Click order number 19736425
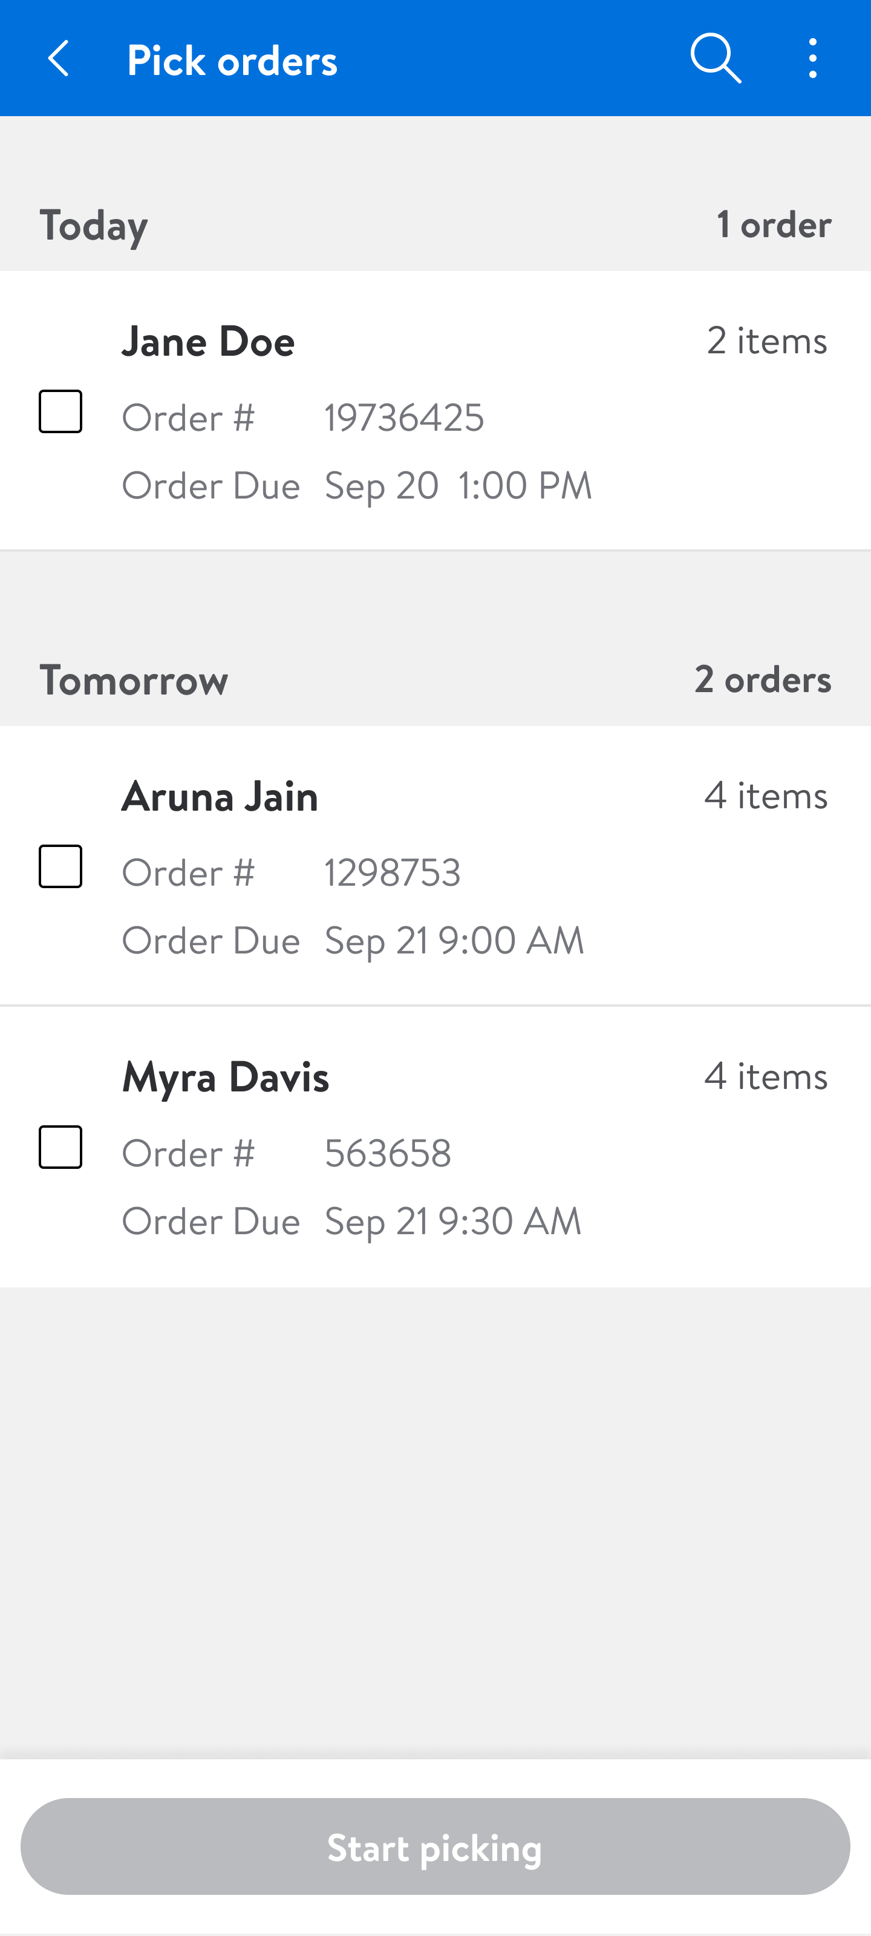Viewport: 871px width, 1936px height. tap(404, 417)
